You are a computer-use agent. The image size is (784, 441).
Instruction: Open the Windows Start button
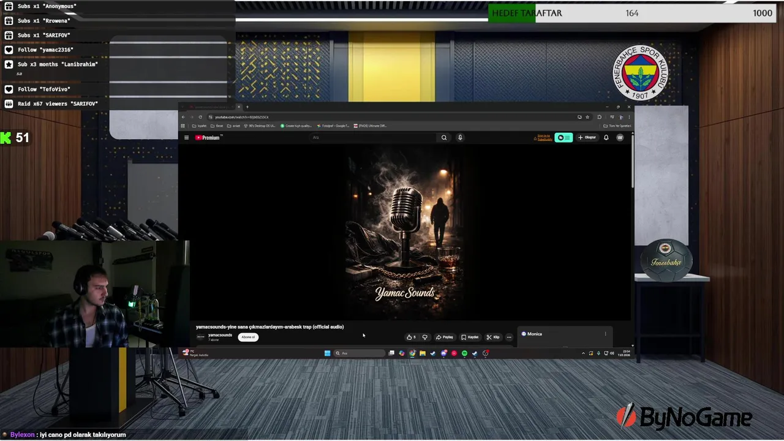click(x=327, y=353)
